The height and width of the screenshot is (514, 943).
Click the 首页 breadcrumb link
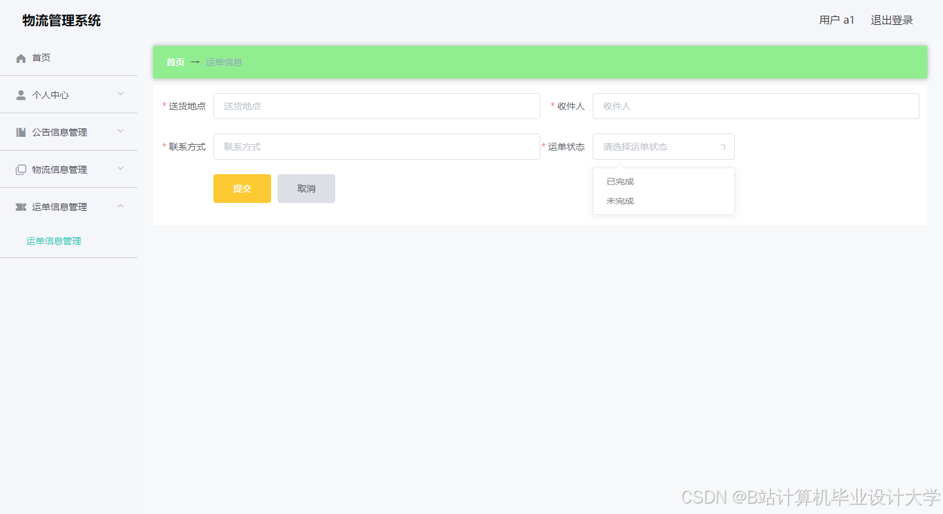[176, 62]
